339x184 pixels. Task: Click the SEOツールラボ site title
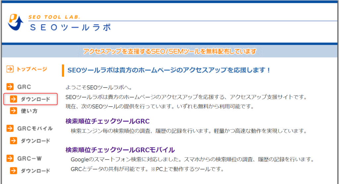(71, 27)
